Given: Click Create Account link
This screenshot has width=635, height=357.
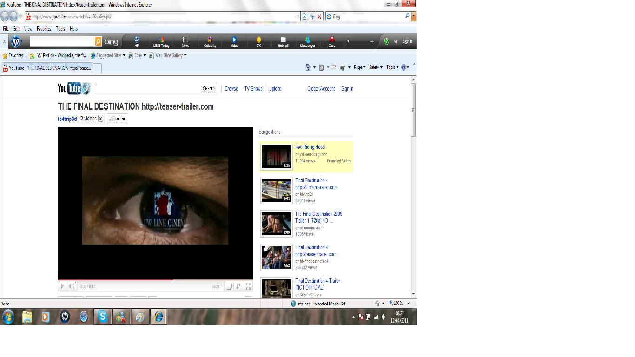Looking at the screenshot, I should pyautogui.click(x=321, y=89).
